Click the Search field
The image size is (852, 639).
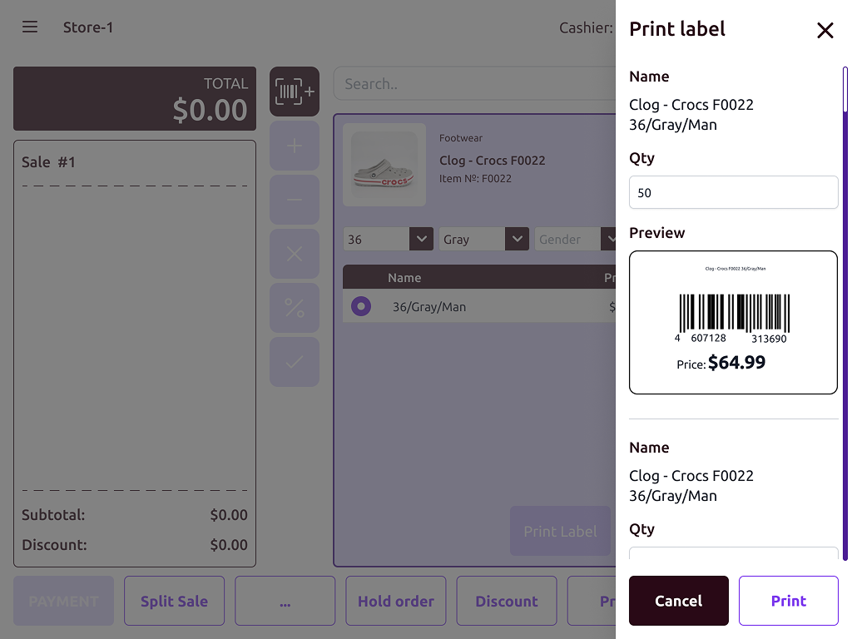(474, 83)
